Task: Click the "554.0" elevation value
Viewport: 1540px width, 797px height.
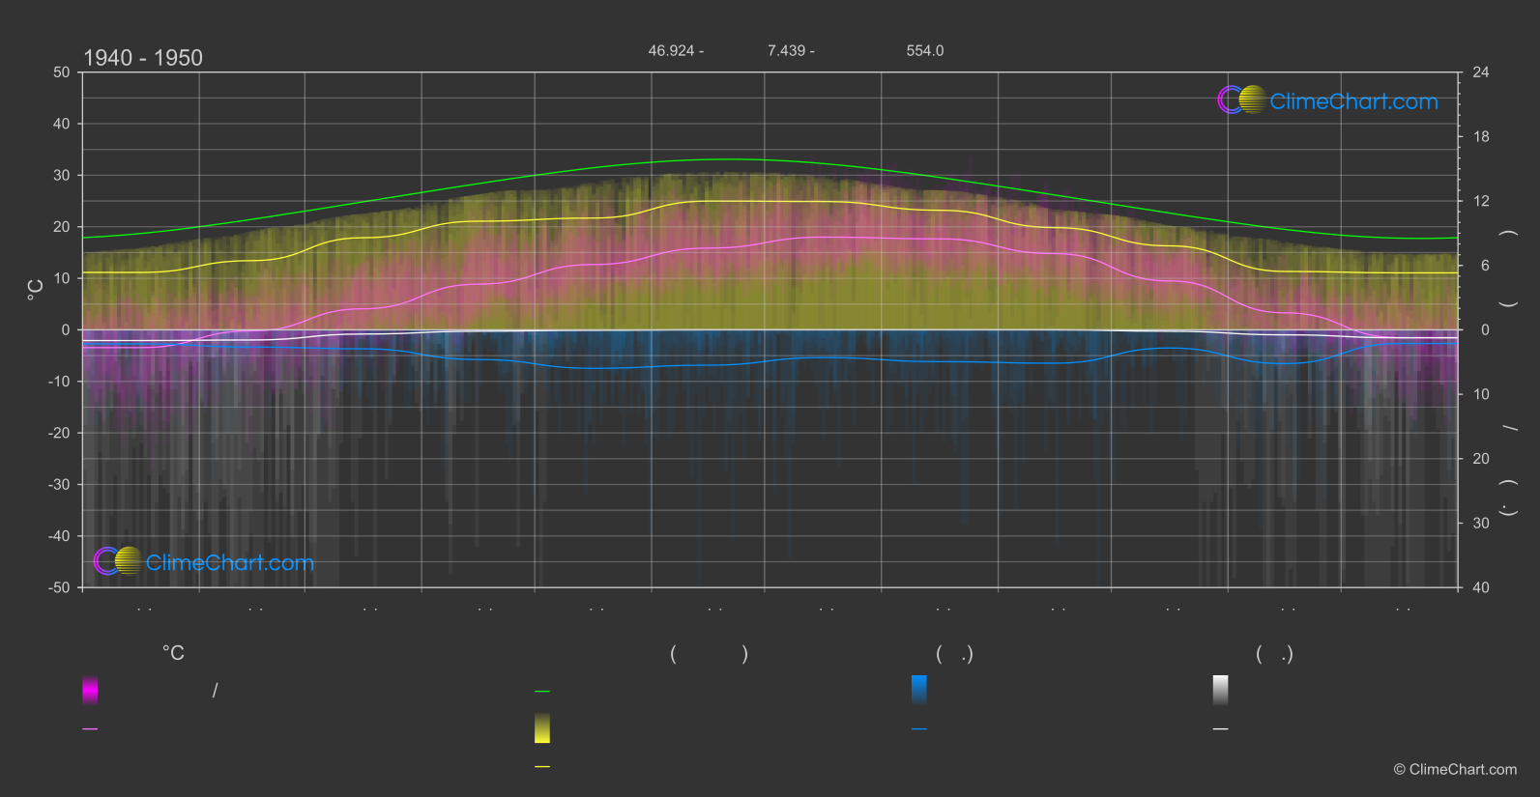Action: (925, 50)
